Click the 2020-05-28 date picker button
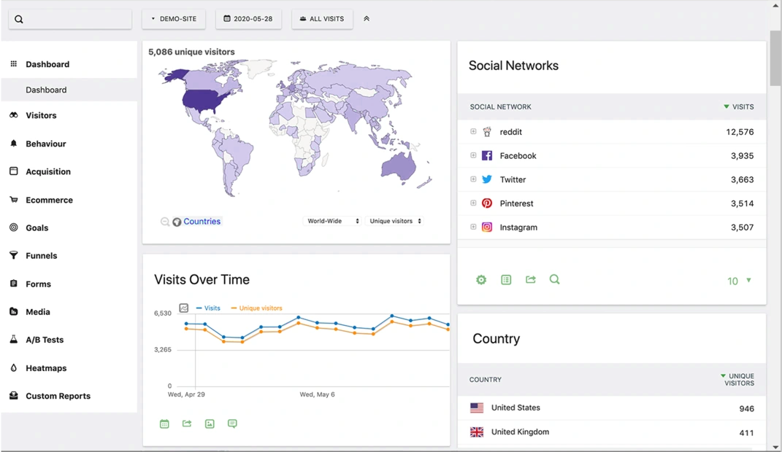This screenshot has width=782, height=452. point(248,19)
